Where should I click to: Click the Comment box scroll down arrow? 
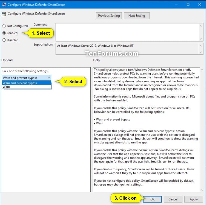pyautogui.click(x=201, y=39)
